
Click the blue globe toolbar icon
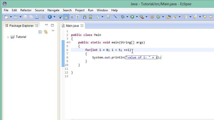point(50,17)
